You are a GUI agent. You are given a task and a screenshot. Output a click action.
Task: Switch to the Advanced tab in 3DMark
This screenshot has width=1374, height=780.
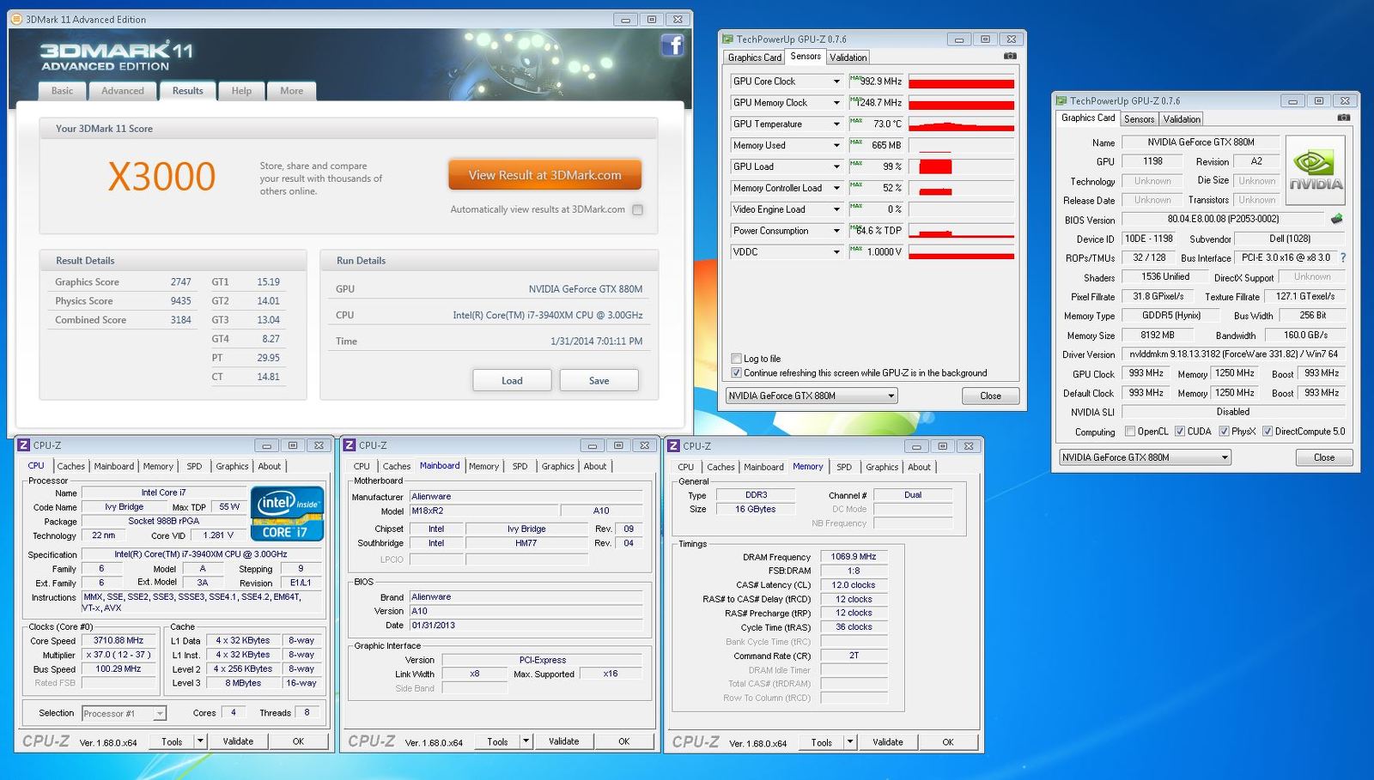coord(122,91)
